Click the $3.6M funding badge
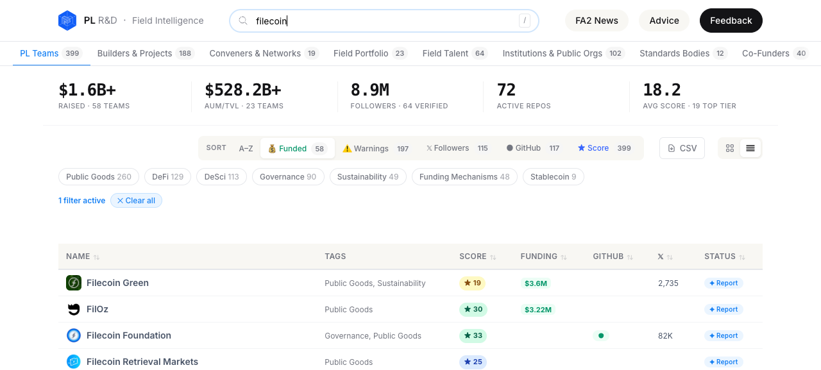821x370 pixels. 536,283
